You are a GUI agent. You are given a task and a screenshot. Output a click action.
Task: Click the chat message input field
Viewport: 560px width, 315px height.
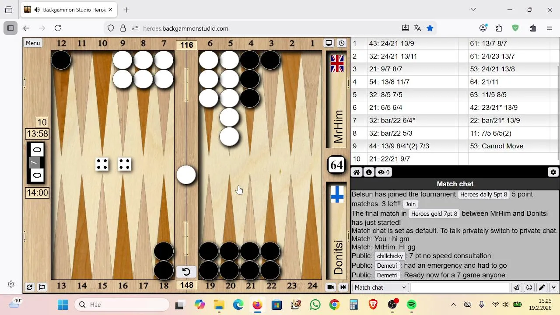[460, 287]
